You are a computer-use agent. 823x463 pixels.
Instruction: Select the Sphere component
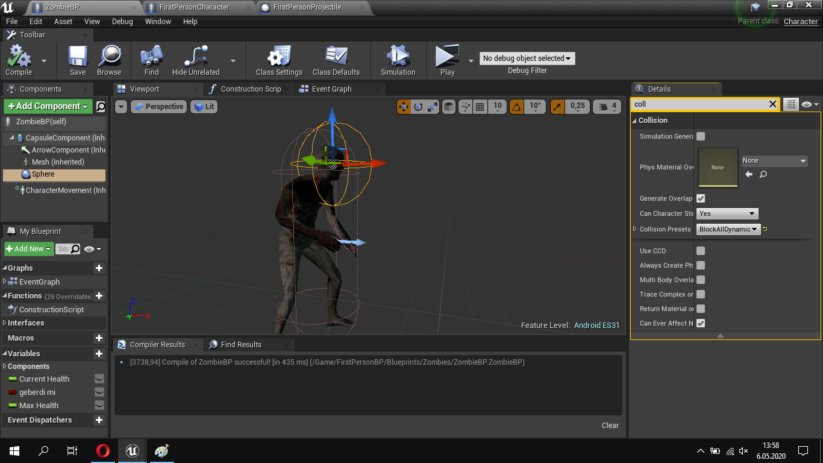tap(54, 174)
